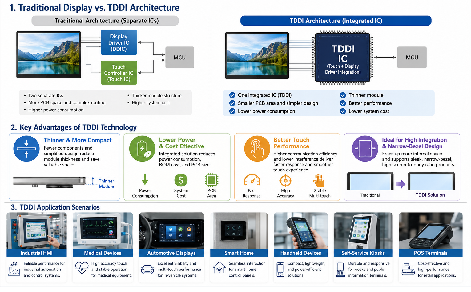471x292 pixels.
Task: Click the Medical Devices label bar
Action: pyautogui.click(x=103, y=253)
